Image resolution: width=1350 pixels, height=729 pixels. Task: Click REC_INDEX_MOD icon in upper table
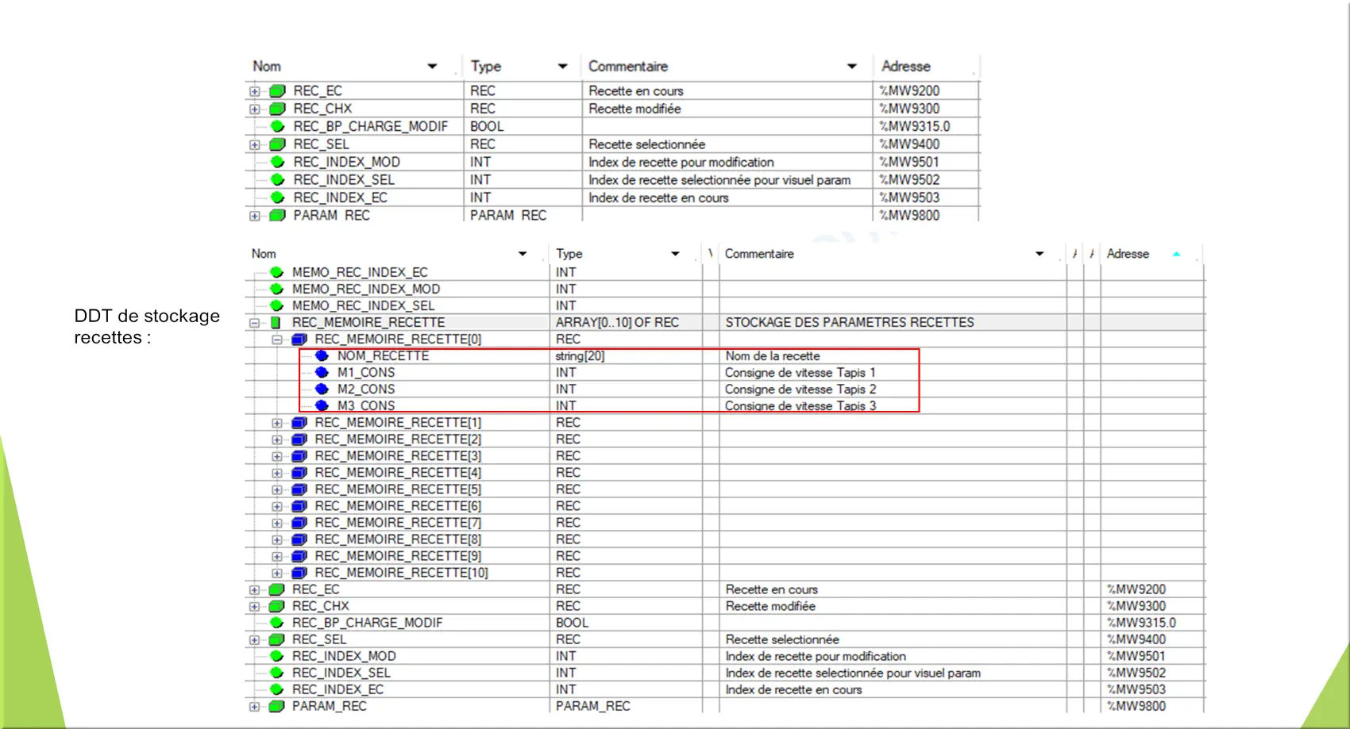tap(277, 162)
